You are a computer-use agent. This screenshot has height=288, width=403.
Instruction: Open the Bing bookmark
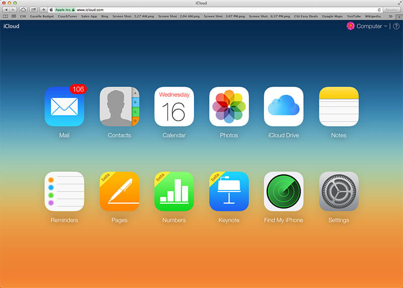coord(105,16)
